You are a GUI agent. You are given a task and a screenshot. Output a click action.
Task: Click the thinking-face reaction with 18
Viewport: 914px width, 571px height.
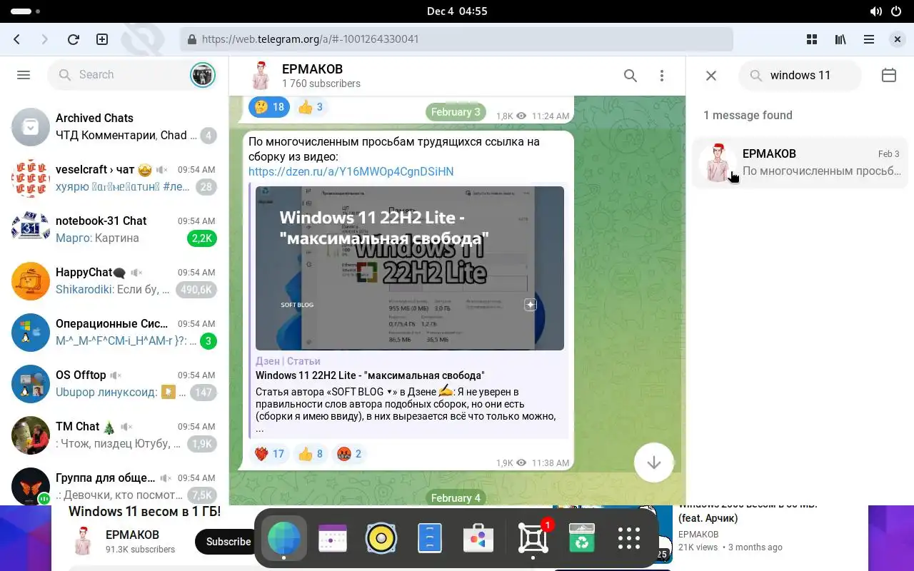click(269, 107)
